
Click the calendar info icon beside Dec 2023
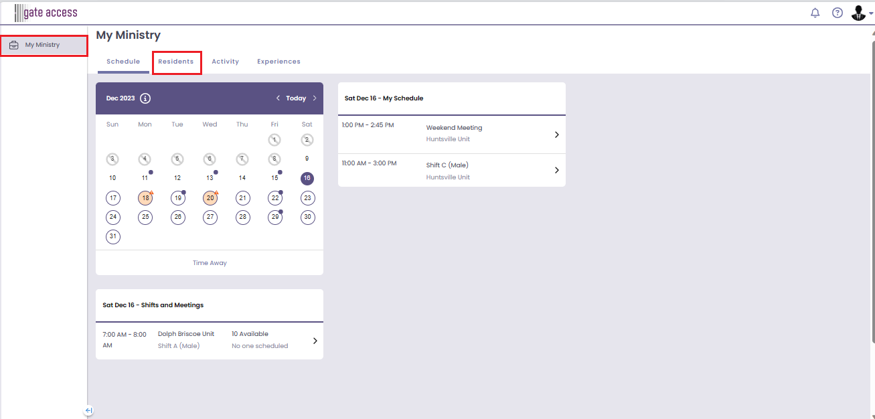(x=145, y=98)
